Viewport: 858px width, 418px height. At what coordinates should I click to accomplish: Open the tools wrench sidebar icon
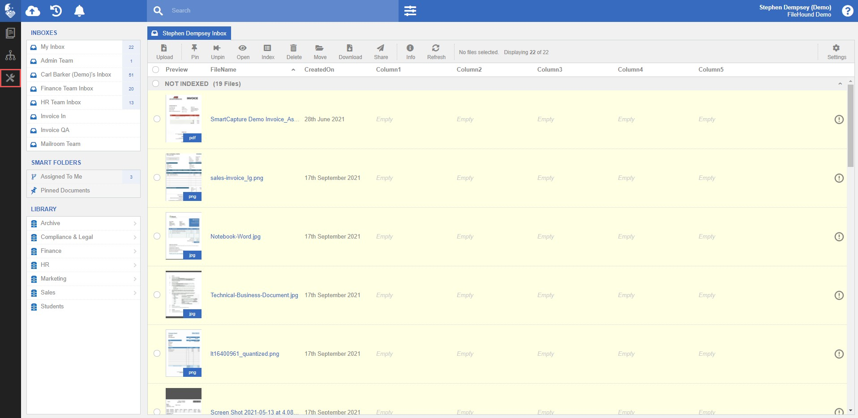pos(10,78)
